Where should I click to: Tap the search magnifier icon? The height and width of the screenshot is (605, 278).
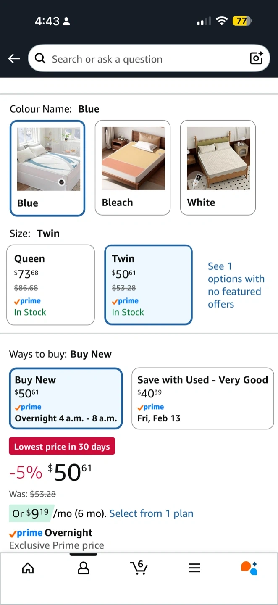click(40, 59)
